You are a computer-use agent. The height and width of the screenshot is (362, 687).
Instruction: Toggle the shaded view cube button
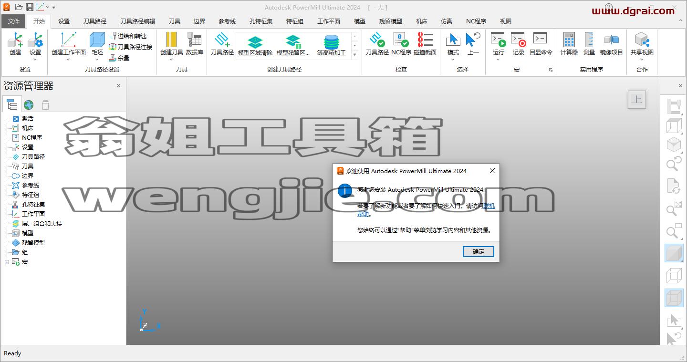674,253
